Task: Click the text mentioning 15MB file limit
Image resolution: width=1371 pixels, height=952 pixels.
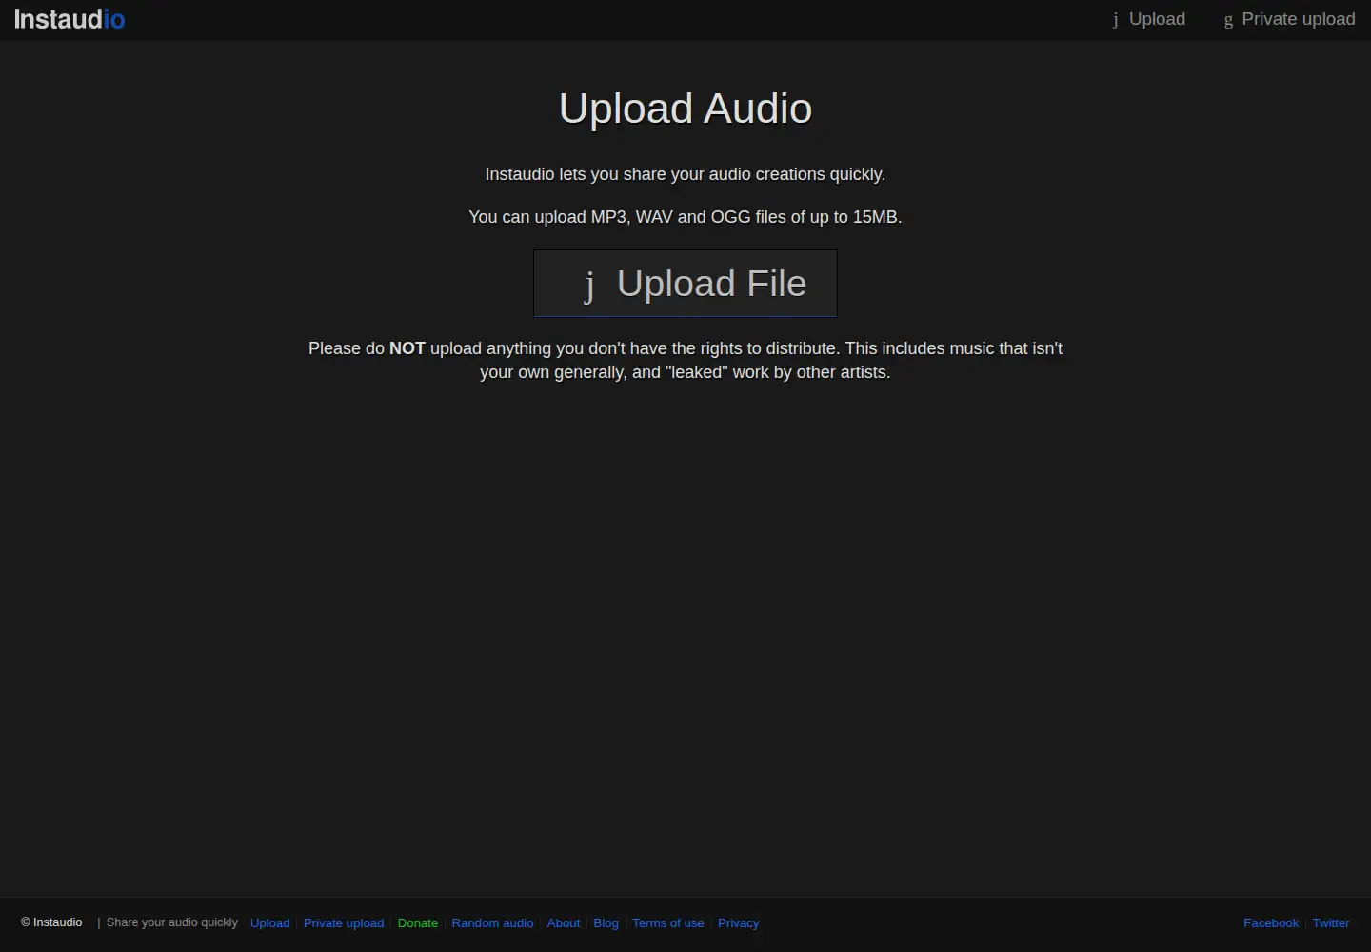Action: [x=685, y=217]
